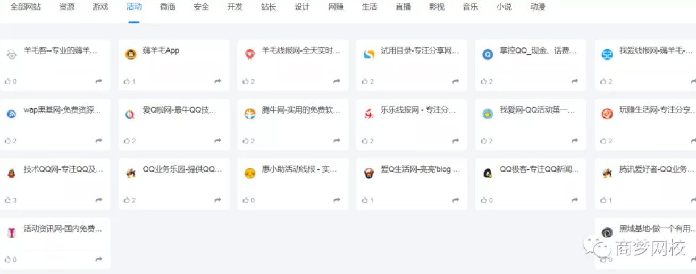Open the 活动资讯网 site link
Image resolution: width=696 pixels, height=274 pixels.
pyautogui.click(x=63, y=229)
